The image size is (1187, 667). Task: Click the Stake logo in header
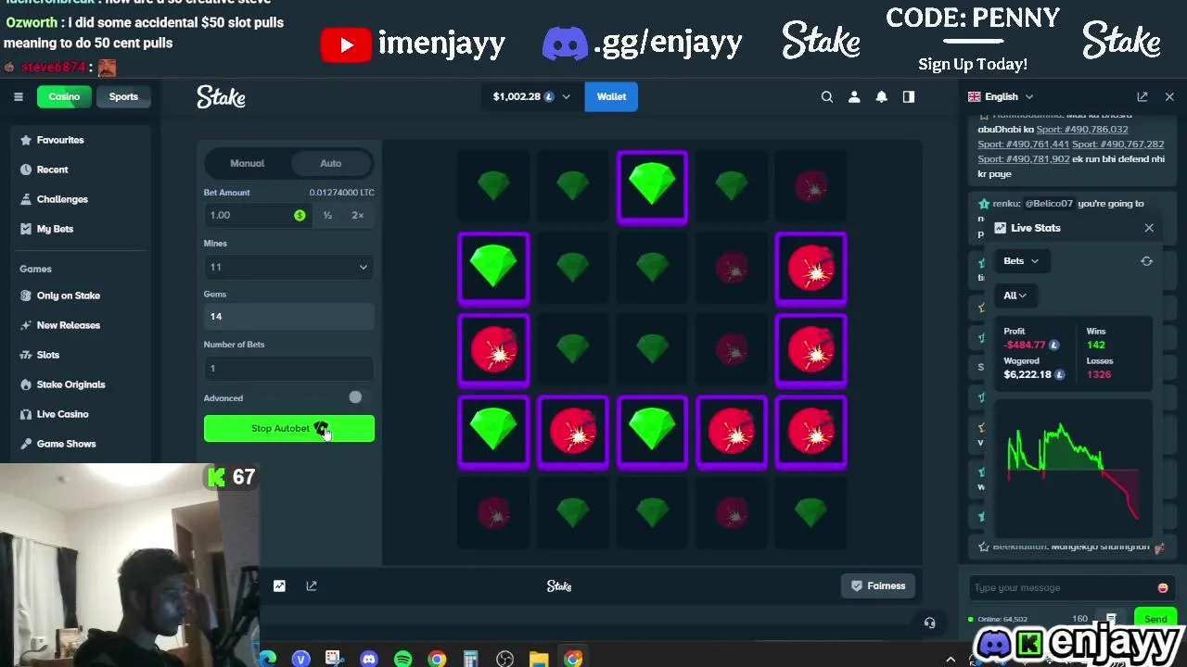tap(221, 96)
